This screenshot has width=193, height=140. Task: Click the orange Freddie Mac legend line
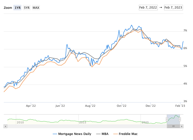point(117,134)
